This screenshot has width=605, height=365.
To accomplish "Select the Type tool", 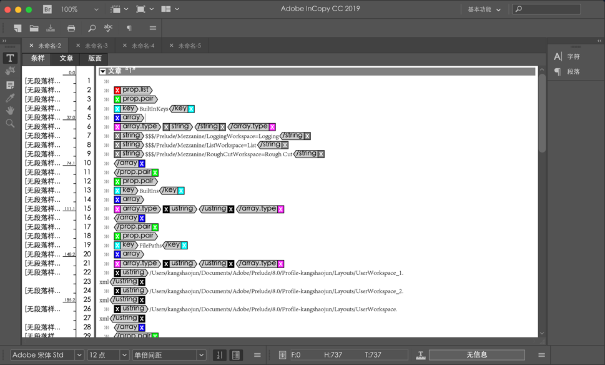I will tap(10, 58).
